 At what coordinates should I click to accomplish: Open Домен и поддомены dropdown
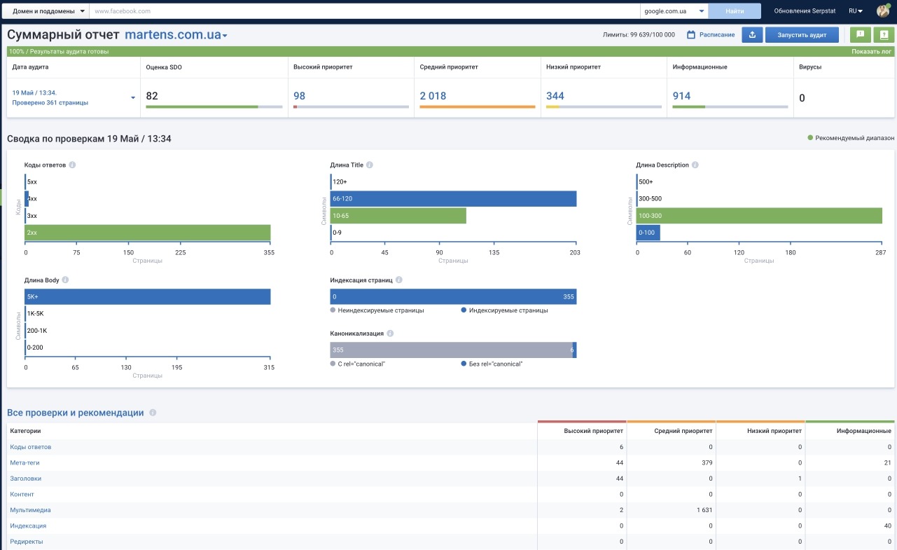tap(47, 11)
